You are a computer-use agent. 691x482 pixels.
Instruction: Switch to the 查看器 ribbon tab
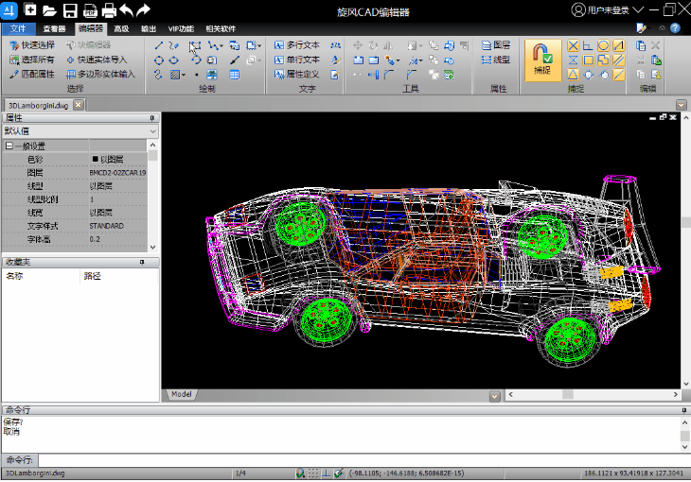[x=54, y=29]
